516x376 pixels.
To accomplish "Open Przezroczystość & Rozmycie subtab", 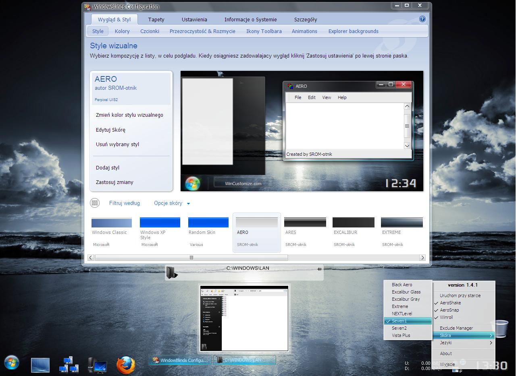I will [202, 31].
